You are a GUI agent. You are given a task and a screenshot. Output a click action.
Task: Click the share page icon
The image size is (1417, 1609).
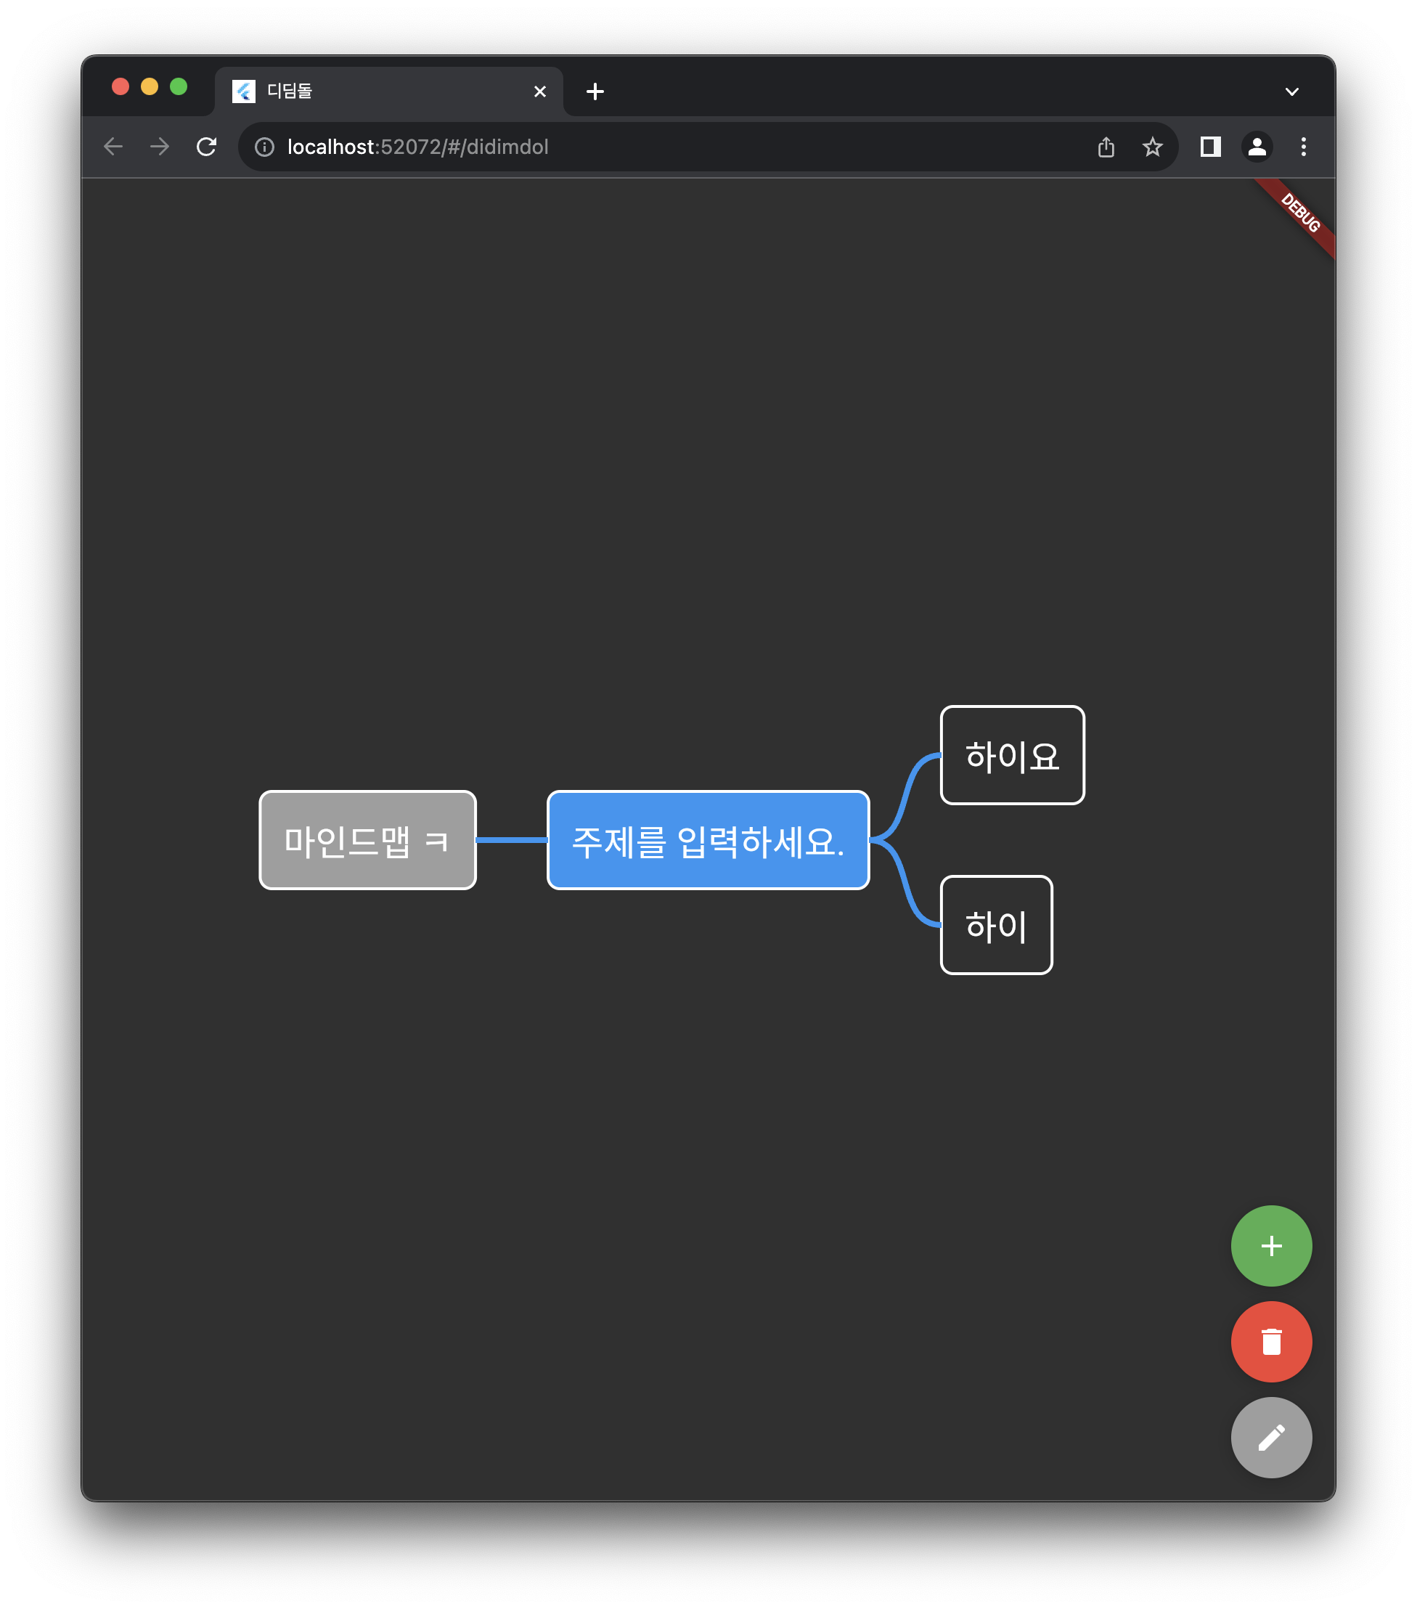(1106, 147)
